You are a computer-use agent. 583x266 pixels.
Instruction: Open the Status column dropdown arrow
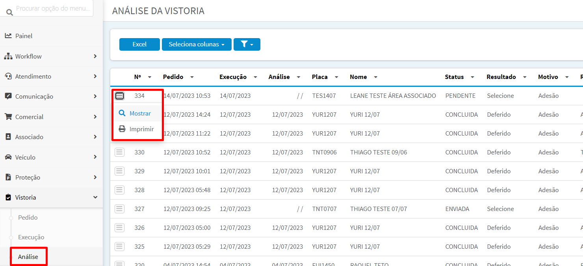click(472, 77)
